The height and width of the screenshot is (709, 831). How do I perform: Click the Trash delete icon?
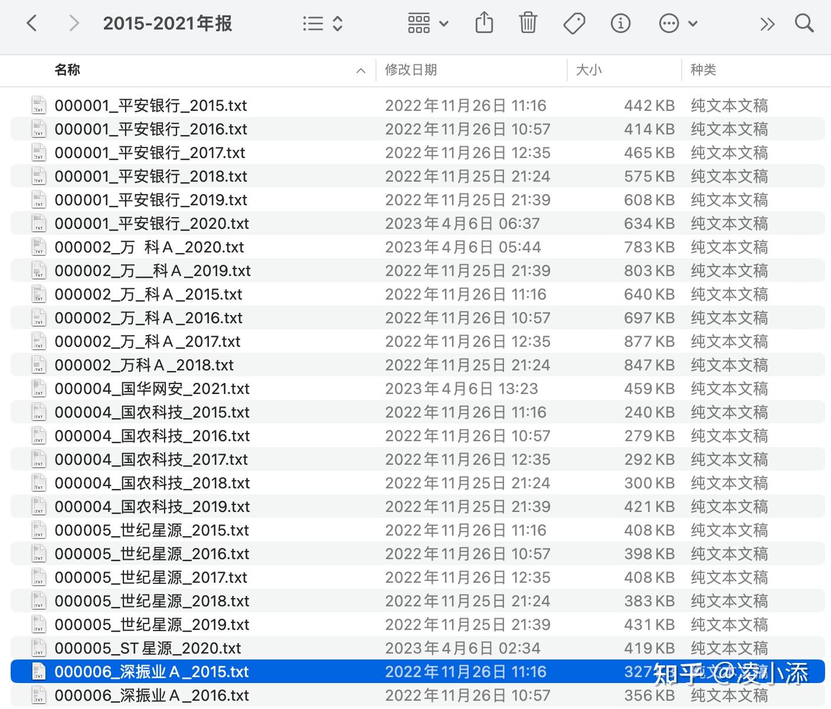tap(528, 23)
